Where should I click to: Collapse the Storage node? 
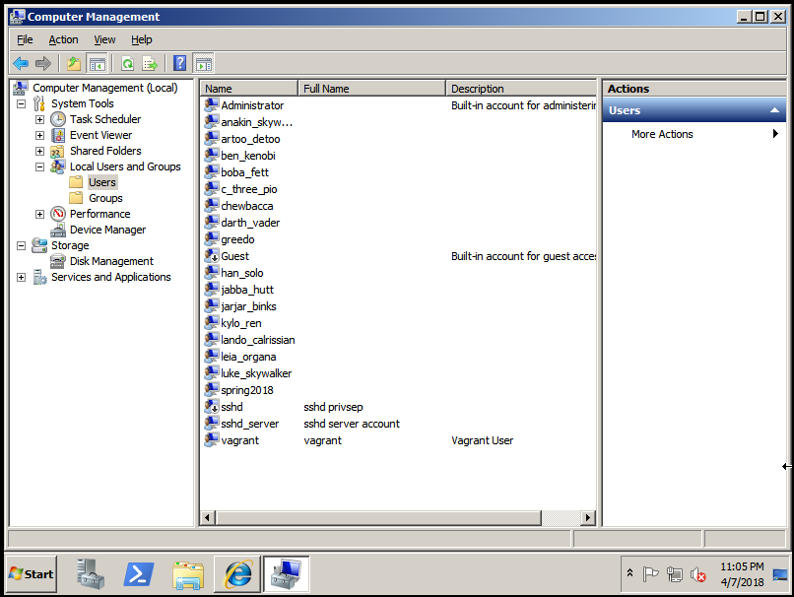point(22,245)
